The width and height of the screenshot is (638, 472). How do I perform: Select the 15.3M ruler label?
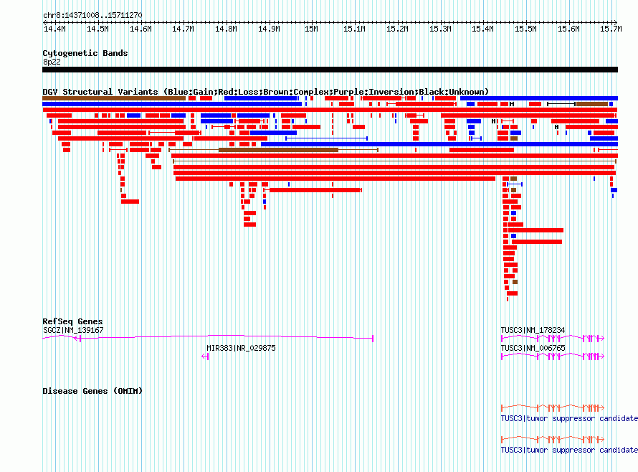(x=440, y=29)
